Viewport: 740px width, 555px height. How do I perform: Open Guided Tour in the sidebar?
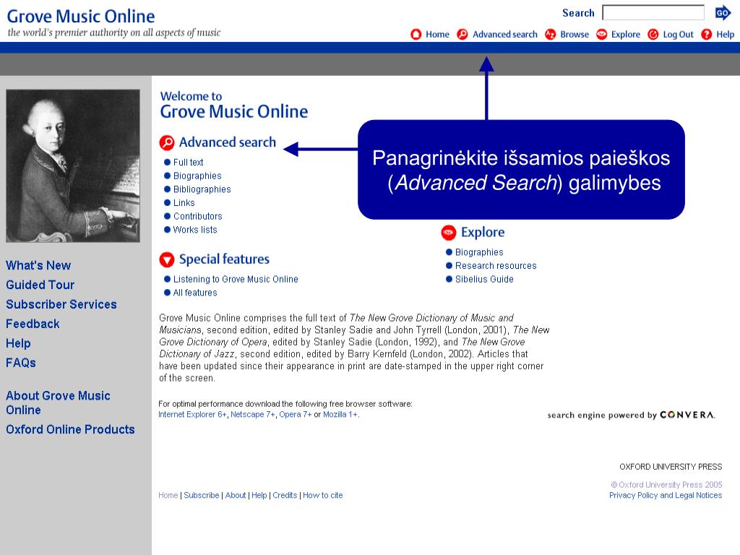40,285
